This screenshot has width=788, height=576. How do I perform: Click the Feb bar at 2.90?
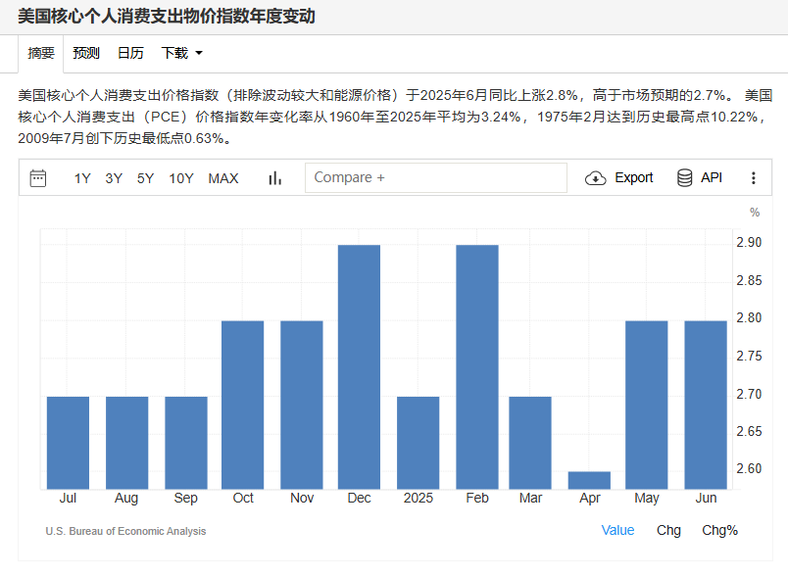pos(477,367)
